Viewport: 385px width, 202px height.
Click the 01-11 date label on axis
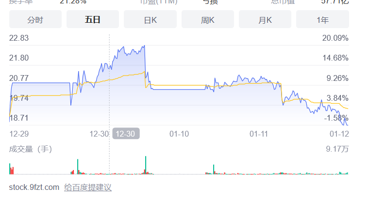(259, 134)
